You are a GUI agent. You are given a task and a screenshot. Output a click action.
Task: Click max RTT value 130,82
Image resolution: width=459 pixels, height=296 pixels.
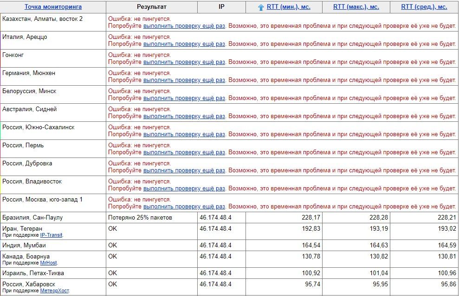[x=379, y=257]
